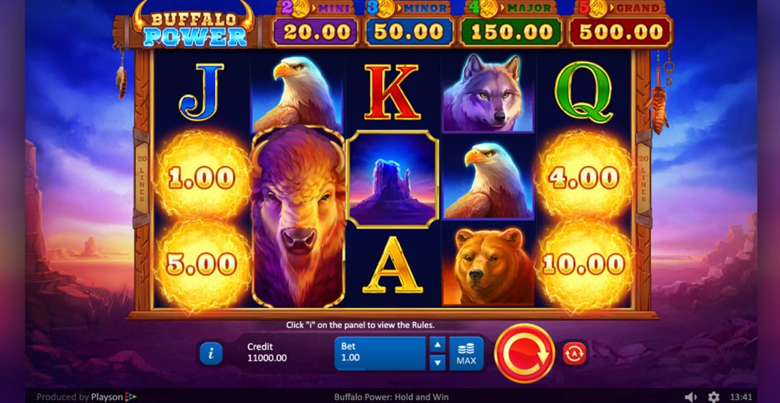Spin the reels with the red button

pos(524,353)
